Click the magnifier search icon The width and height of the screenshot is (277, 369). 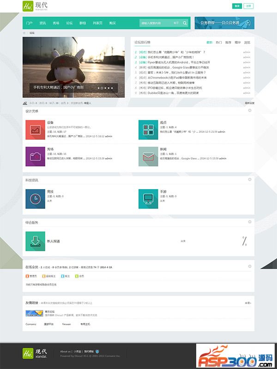click(x=185, y=23)
